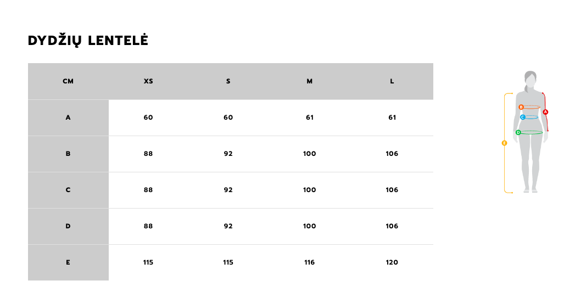Click the woman silhouette figure
This screenshot has width=564, height=303.
(531, 132)
